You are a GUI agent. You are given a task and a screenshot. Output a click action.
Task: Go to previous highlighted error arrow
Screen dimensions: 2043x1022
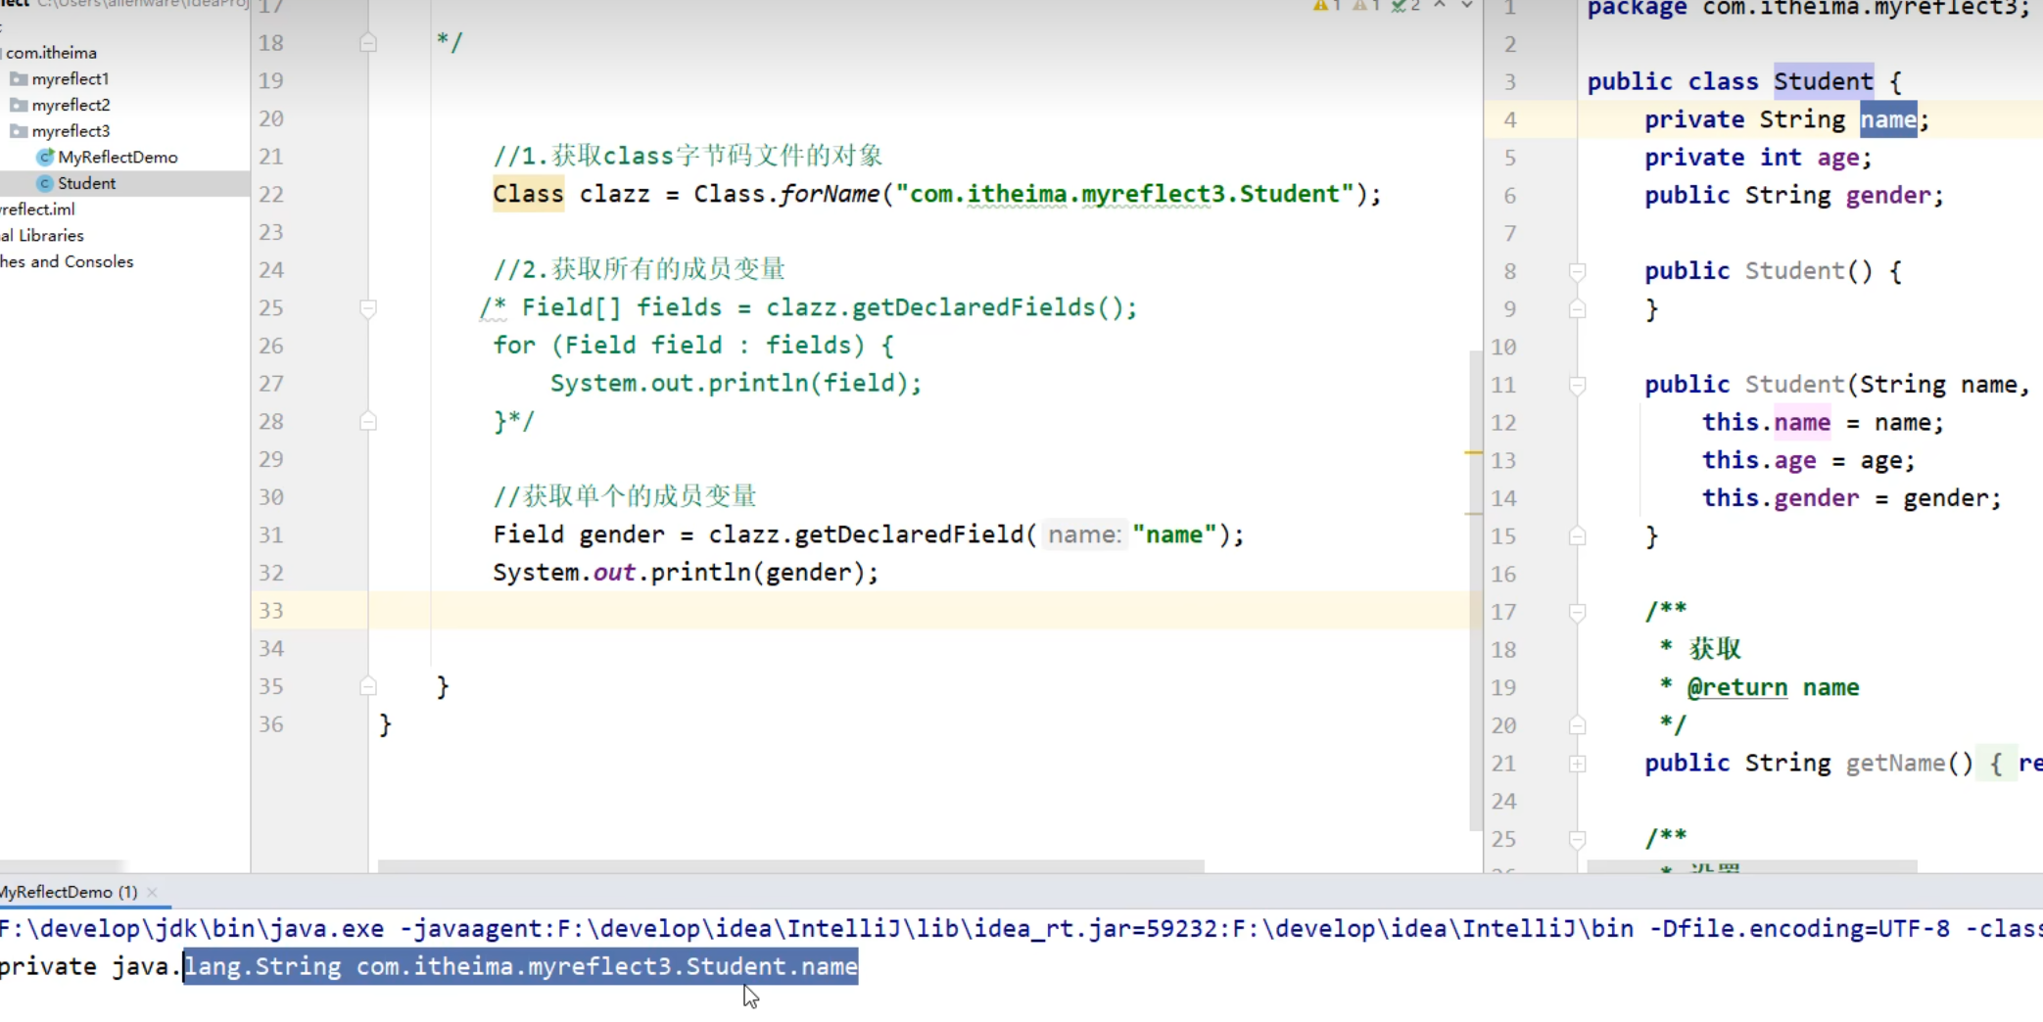click(1440, 6)
